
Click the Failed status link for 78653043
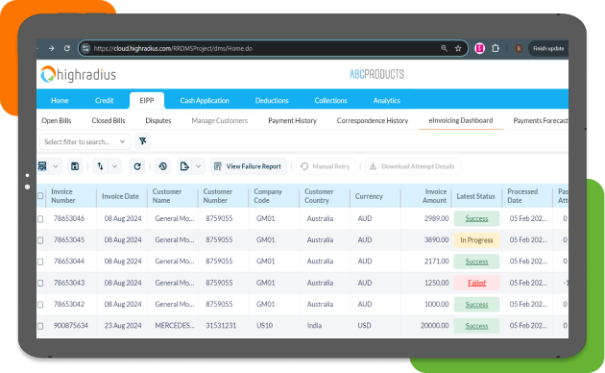[x=476, y=283]
